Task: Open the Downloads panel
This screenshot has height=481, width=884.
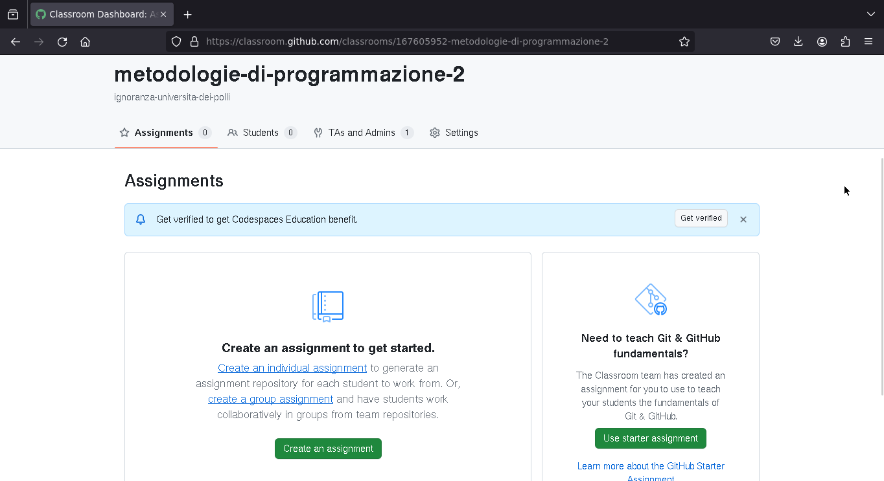Action: (798, 41)
